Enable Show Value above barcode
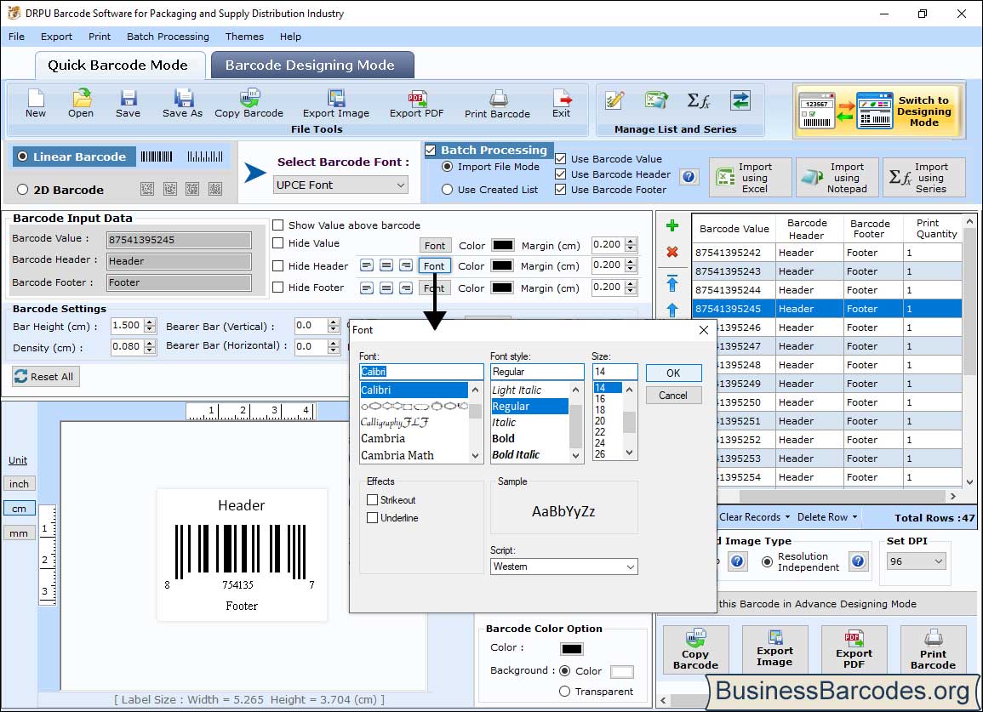983x712 pixels. (277, 225)
